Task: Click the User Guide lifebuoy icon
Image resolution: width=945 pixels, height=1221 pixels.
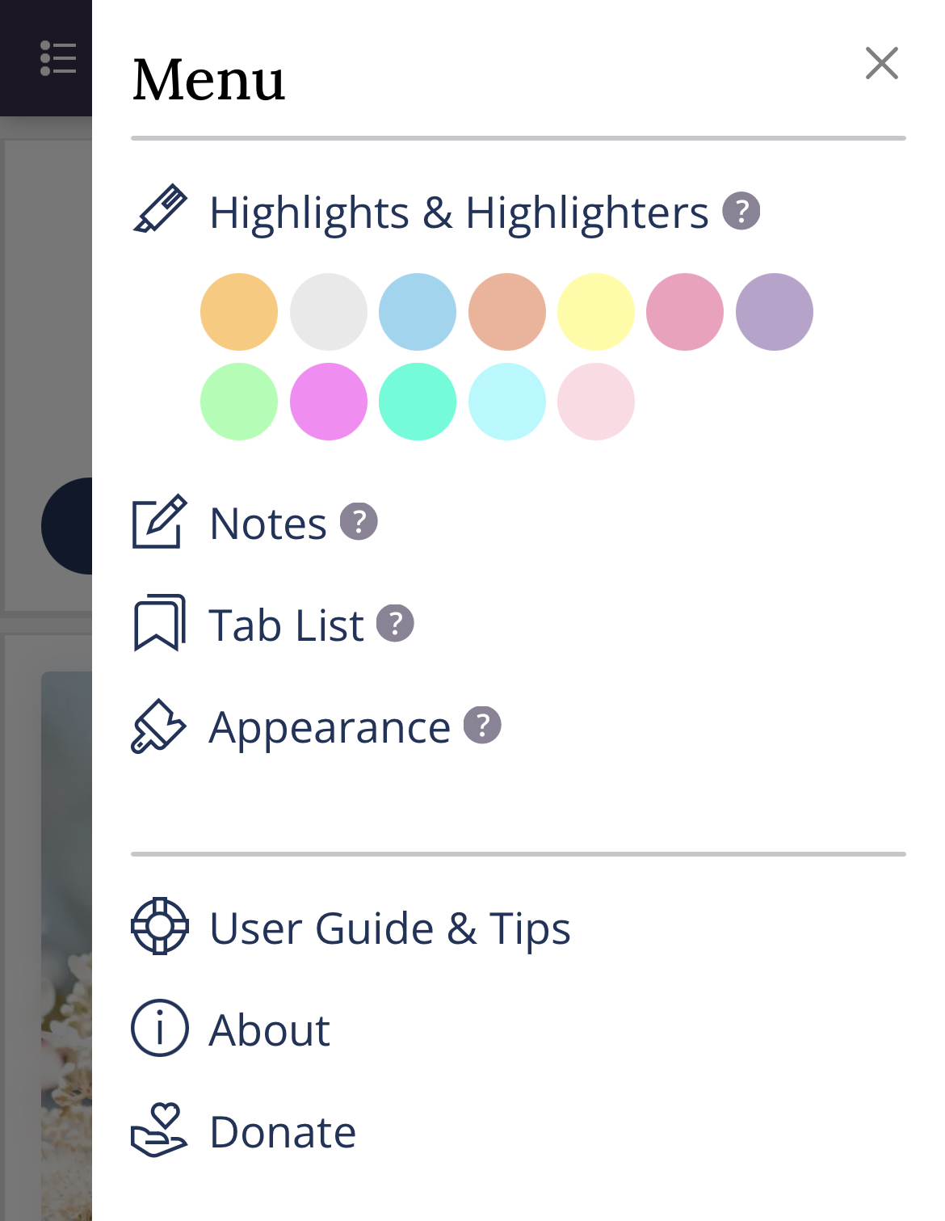Action: [x=158, y=928]
